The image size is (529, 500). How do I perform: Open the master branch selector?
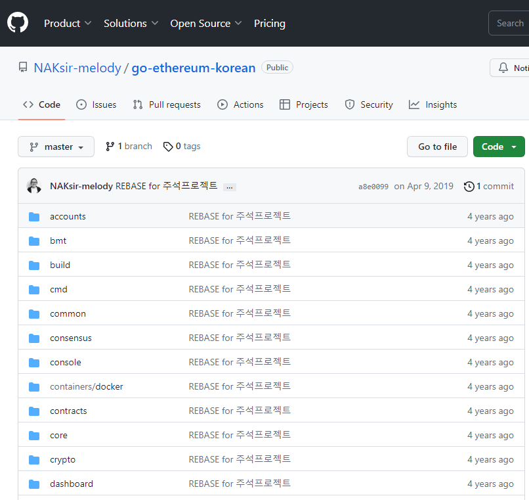click(56, 147)
